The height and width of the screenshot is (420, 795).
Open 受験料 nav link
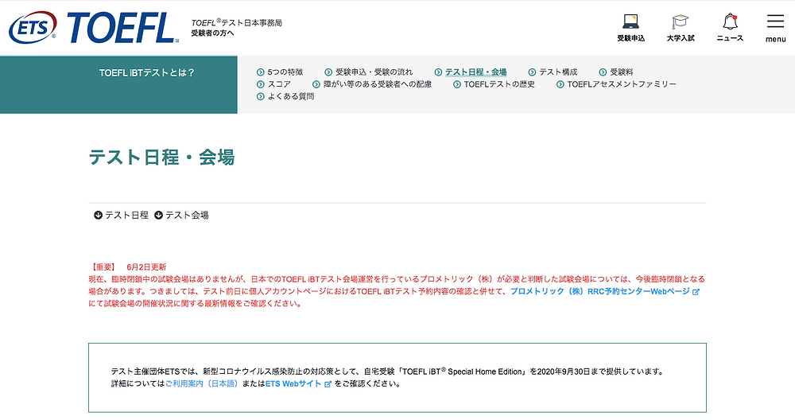[x=621, y=72]
